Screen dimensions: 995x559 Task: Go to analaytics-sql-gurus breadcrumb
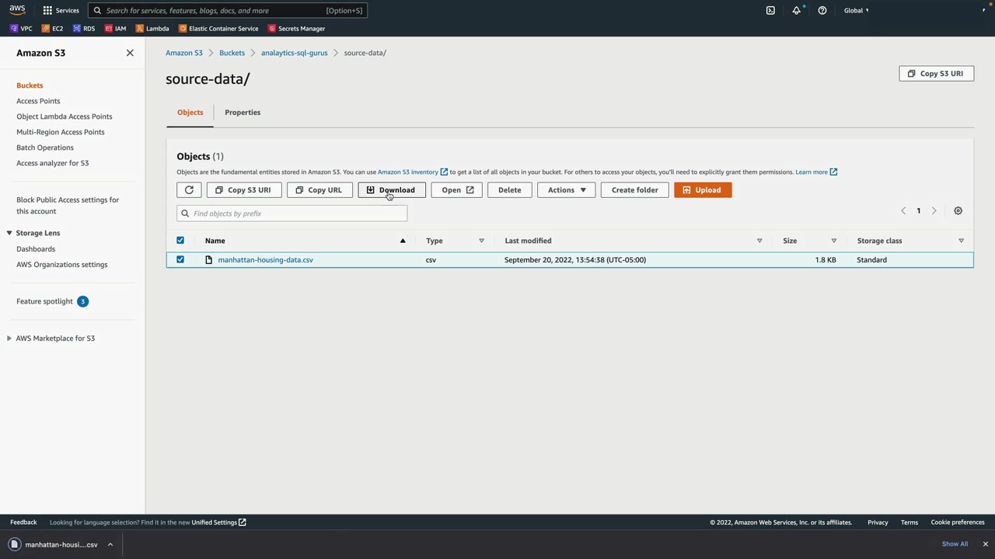[295, 53]
